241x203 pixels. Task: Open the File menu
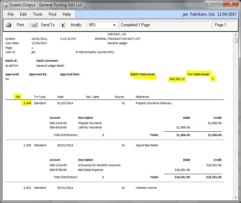tap(11, 14)
